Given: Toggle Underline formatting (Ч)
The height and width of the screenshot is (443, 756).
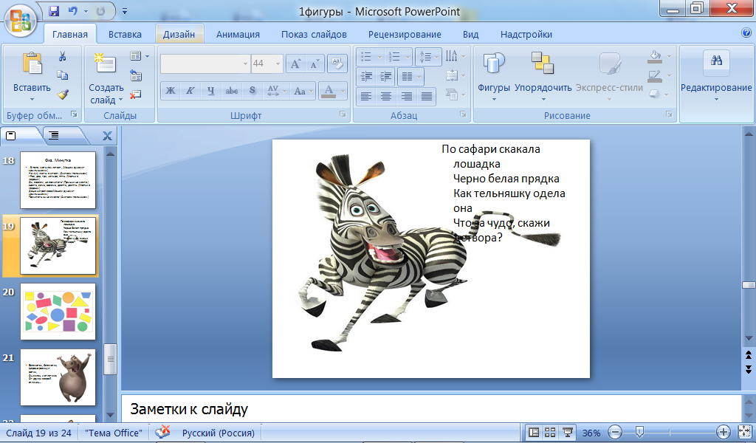Looking at the screenshot, I should 210,91.
